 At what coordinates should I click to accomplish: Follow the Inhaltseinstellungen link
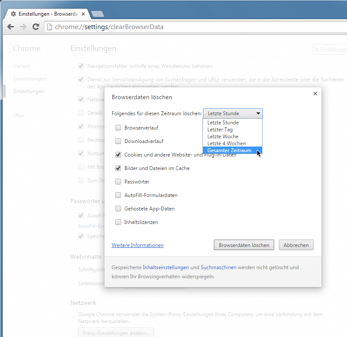(x=166, y=267)
